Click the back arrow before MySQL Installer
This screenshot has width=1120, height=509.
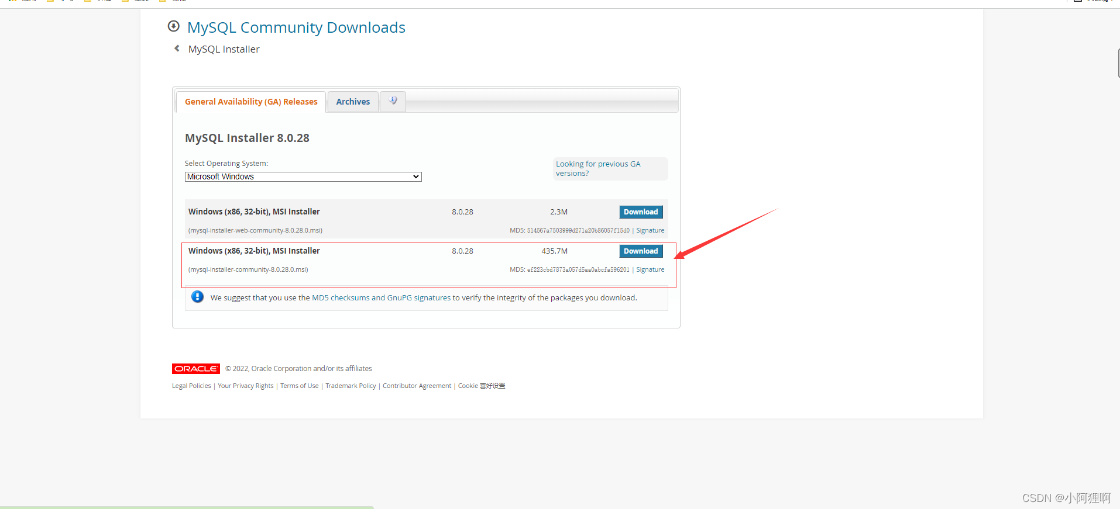point(177,49)
